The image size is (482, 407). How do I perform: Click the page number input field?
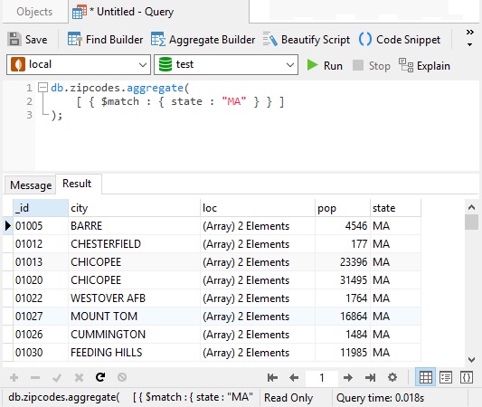322,377
